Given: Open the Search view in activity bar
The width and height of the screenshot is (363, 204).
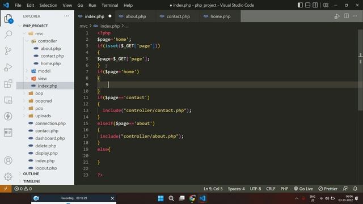Looking at the screenshot, I should (8, 35).
